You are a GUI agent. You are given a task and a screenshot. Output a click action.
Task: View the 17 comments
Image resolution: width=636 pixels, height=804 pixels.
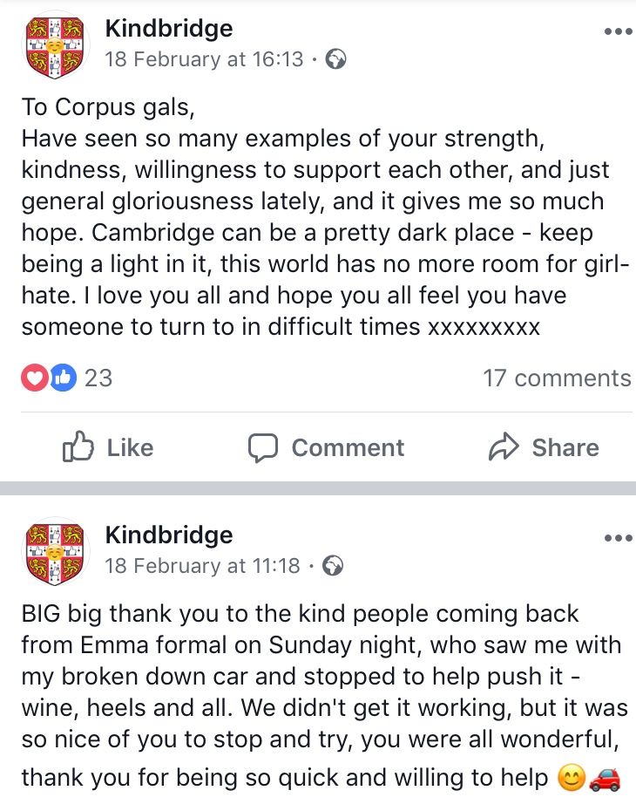pyautogui.click(x=557, y=378)
